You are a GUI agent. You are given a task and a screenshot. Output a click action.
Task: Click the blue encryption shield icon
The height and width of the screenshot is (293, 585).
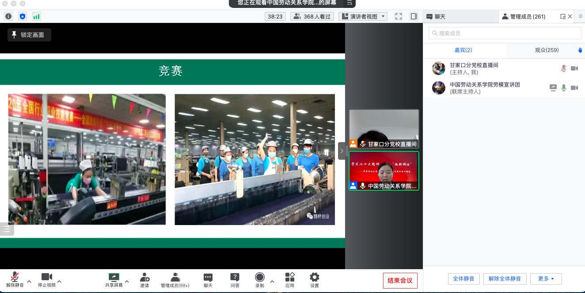tap(23, 16)
